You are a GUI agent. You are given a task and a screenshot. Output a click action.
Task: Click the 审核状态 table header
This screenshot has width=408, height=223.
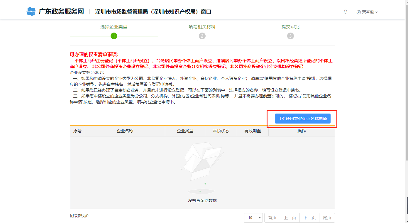(x=221, y=131)
